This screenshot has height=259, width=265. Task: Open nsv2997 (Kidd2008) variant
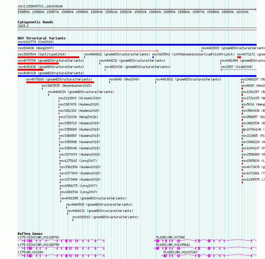pos(237,67)
